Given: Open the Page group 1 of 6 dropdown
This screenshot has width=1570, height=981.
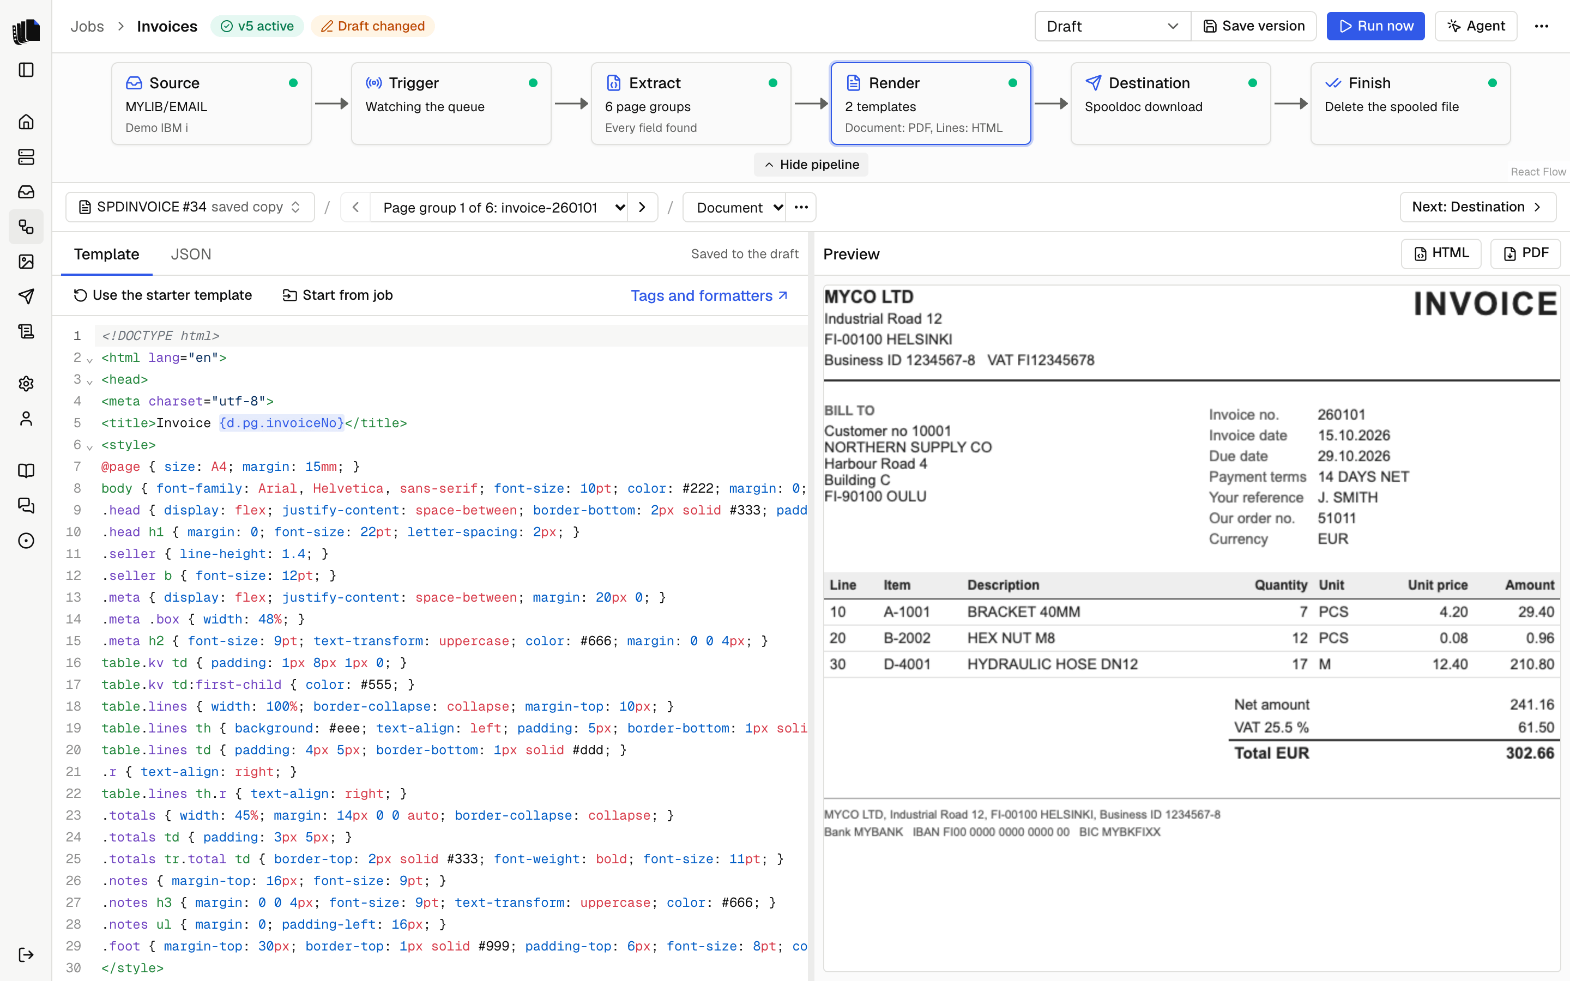Looking at the screenshot, I should click(498, 207).
